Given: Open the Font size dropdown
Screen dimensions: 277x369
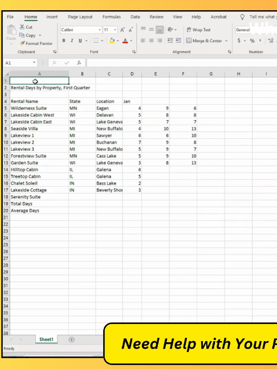Looking at the screenshot, I should click(x=115, y=30).
